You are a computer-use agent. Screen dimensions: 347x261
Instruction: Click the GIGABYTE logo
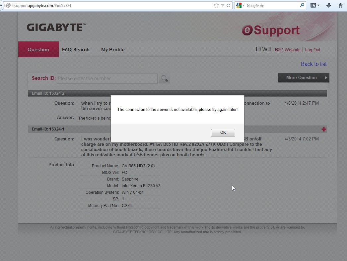(56, 27)
